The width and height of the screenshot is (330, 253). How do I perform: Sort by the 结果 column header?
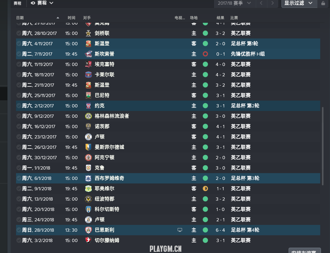click(220, 18)
